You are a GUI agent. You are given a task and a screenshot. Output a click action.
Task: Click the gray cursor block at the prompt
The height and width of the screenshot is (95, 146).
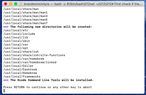(x=4, y=91)
